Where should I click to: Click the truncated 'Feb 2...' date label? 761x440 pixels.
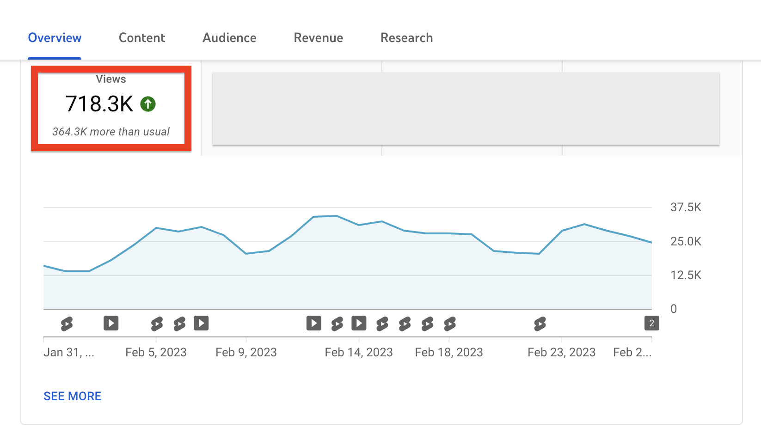(x=632, y=352)
